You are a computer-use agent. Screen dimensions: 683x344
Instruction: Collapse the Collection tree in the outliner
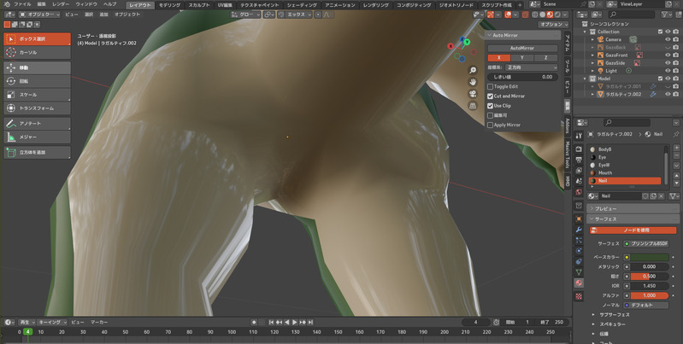[585, 32]
